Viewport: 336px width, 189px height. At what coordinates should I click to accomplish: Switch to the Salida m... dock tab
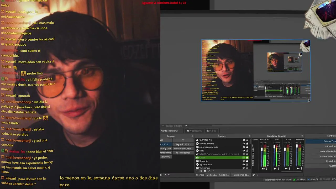click(224, 175)
